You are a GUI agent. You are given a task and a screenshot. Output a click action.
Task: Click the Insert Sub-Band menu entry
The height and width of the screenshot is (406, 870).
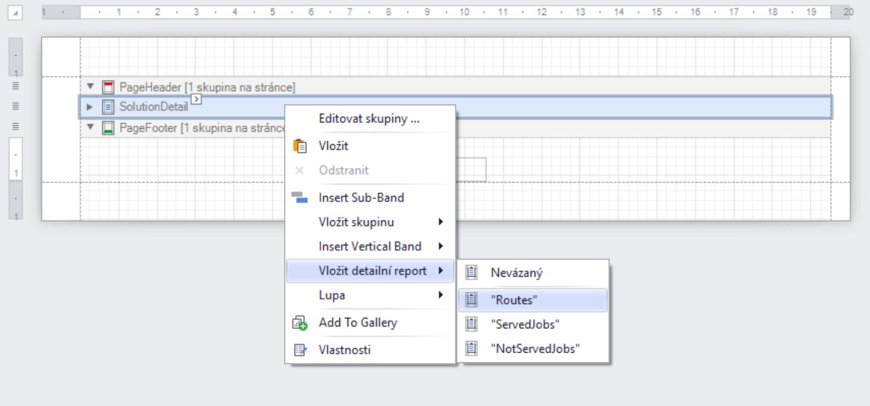point(370,197)
